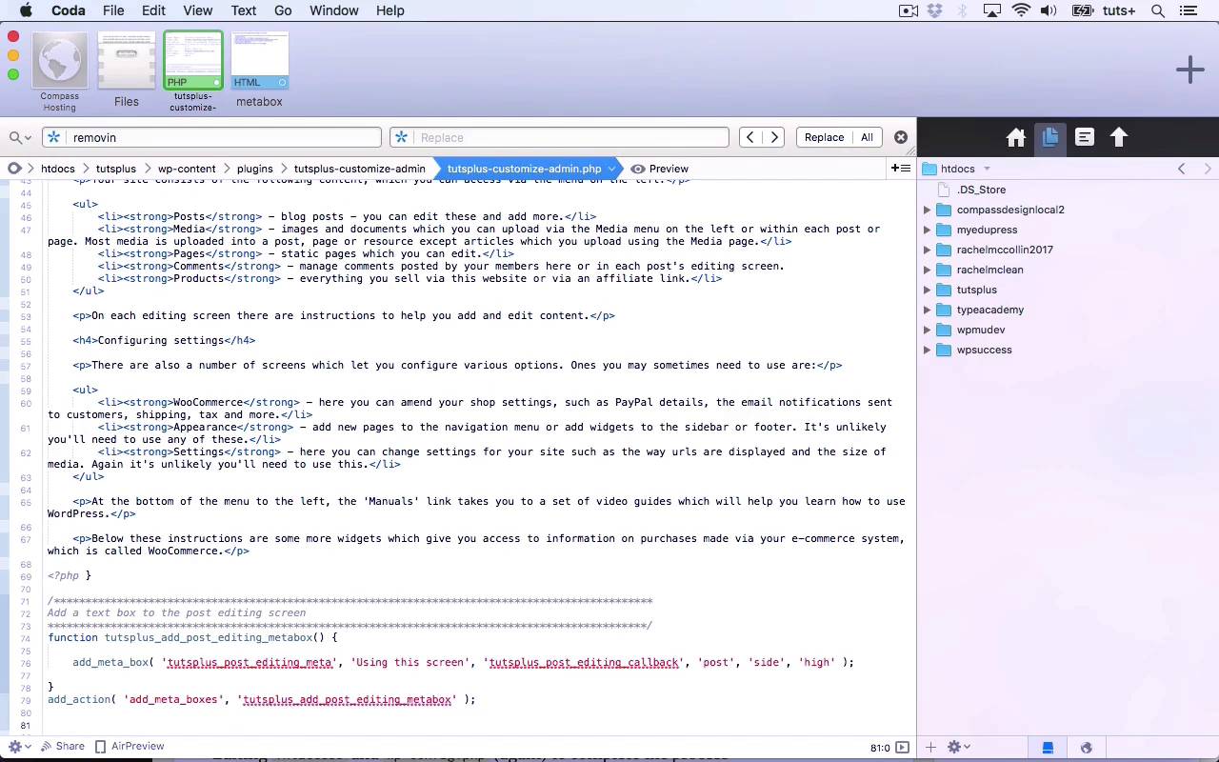Click the path bar root circle icon
This screenshot has height=762, width=1219.
click(14, 169)
